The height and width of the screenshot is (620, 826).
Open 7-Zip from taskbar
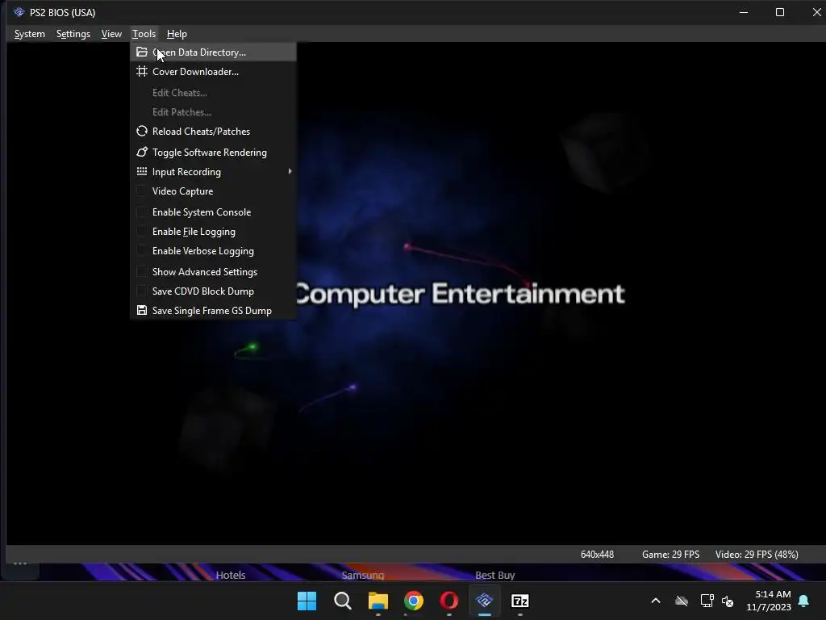click(520, 601)
